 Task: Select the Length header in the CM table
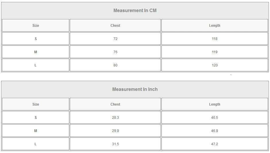(215, 26)
